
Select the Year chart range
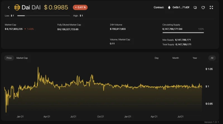(x=195, y=58)
